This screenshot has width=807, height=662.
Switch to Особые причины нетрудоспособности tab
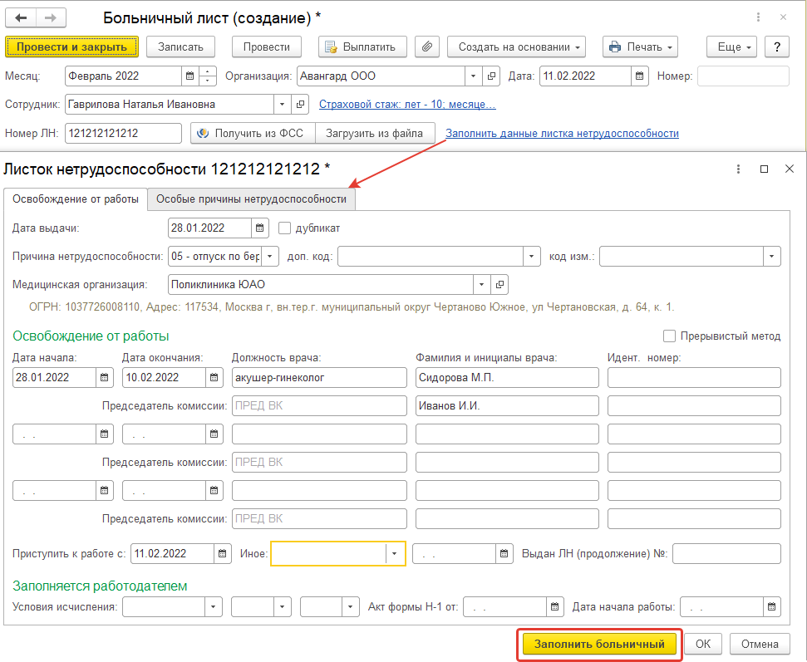[x=251, y=199]
